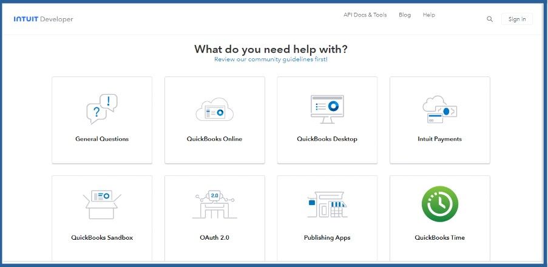Open the search magnifier icon
This screenshot has height=267, width=548.
[490, 19]
